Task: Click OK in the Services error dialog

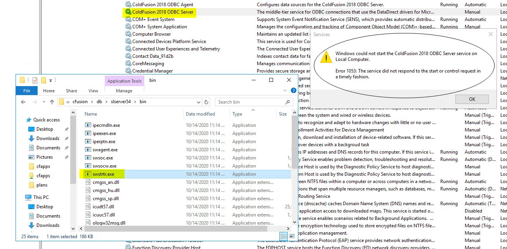Action: click(472, 99)
